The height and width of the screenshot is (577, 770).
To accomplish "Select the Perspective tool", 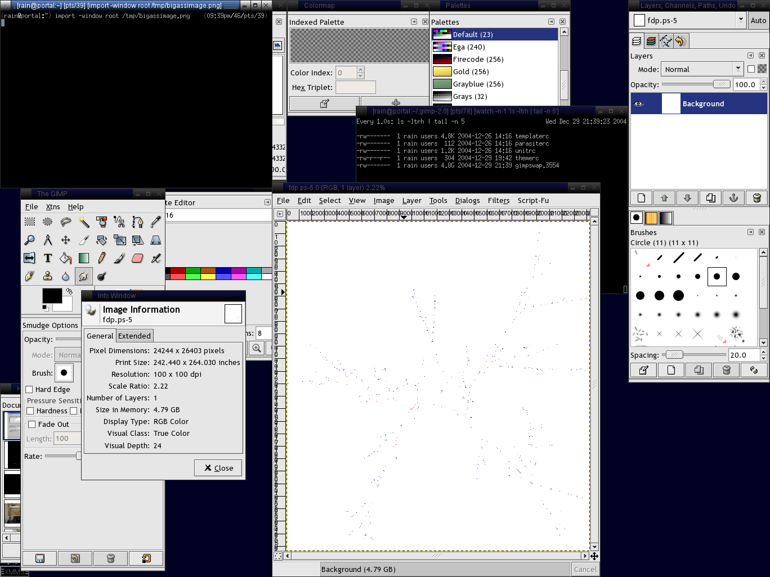I will [x=156, y=240].
